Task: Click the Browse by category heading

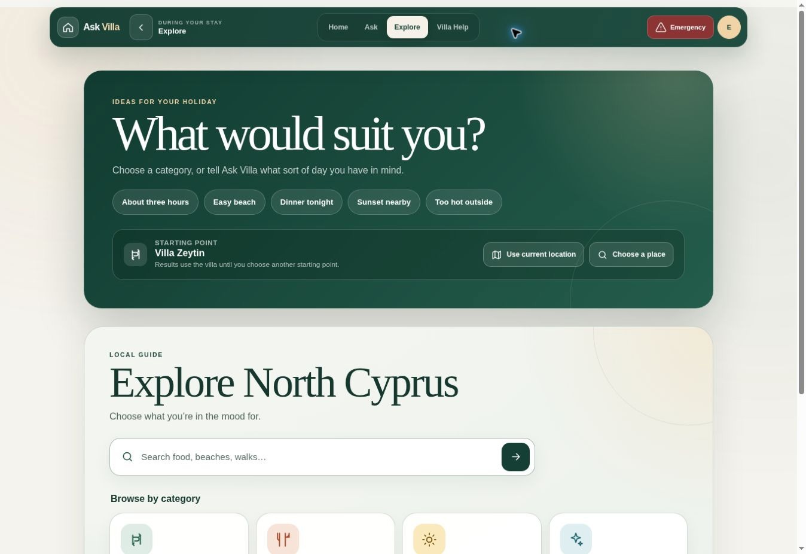Action: [155, 499]
